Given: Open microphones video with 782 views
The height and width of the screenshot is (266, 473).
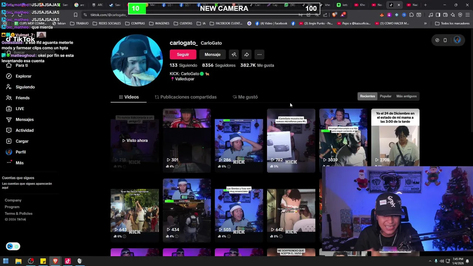Looking at the screenshot, I should 291,140.
